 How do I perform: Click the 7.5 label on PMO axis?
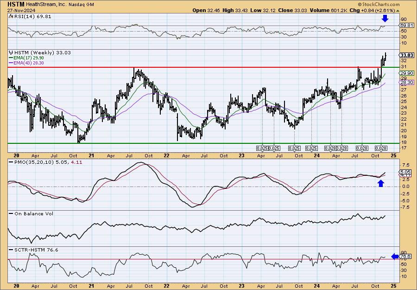pos(405,165)
